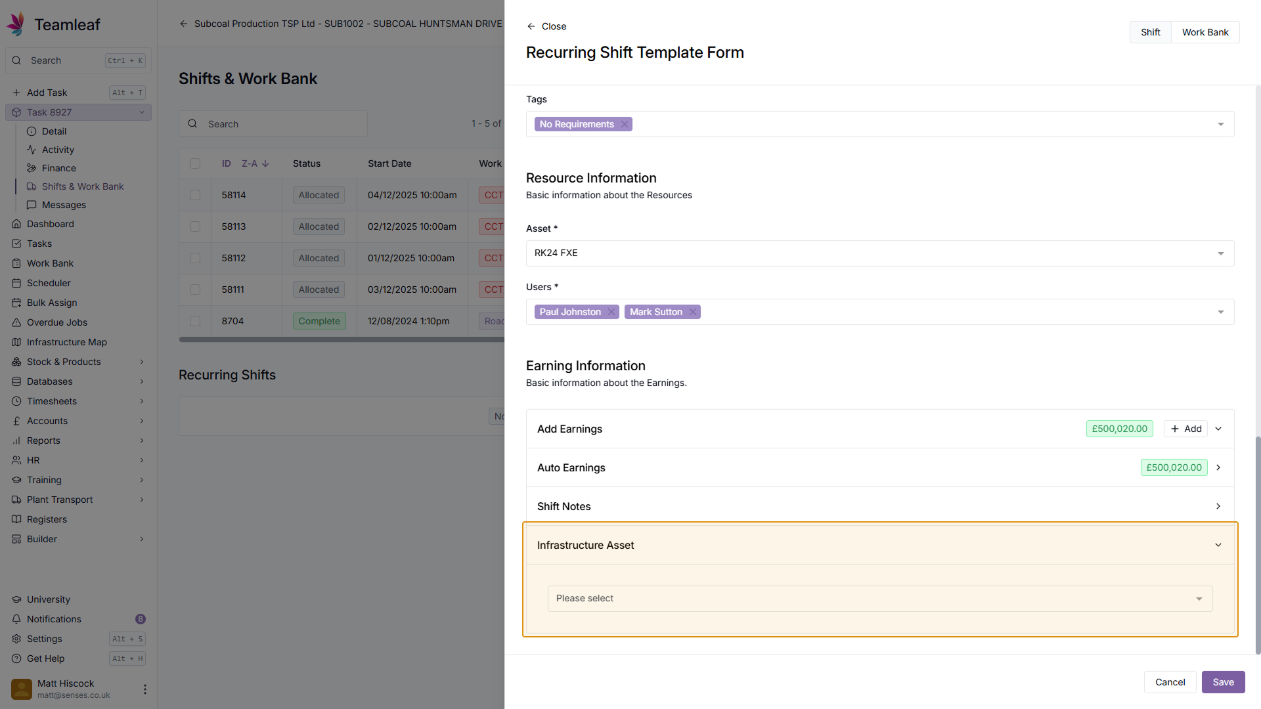Click Overdue Jobs warning icon

[x=16, y=322]
